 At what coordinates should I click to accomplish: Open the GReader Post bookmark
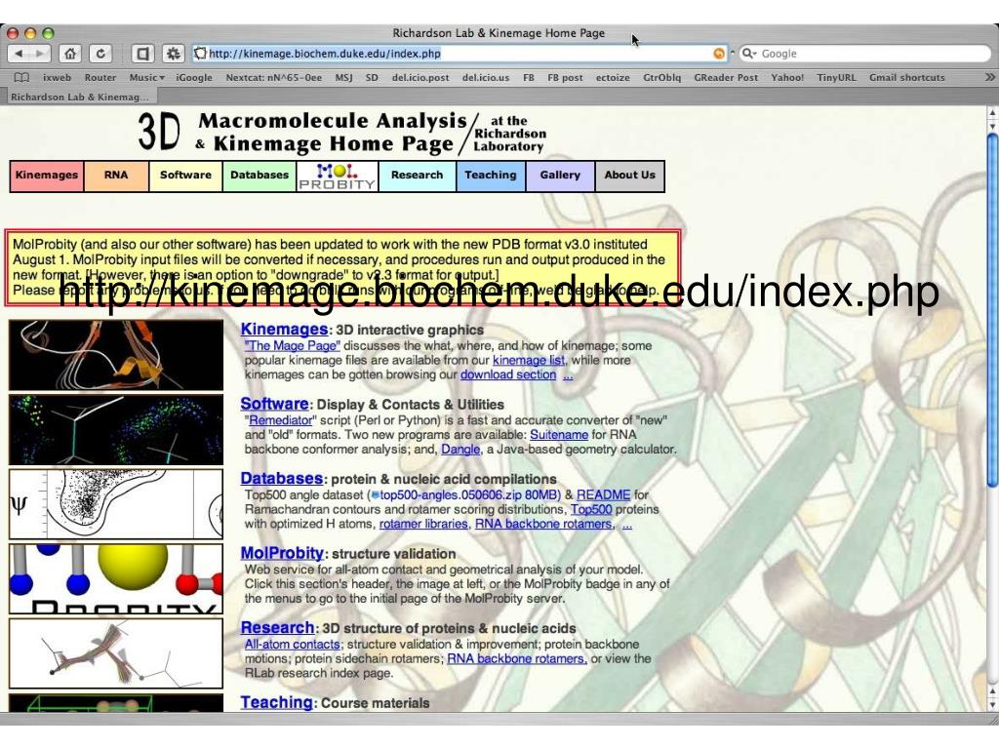pyautogui.click(x=726, y=78)
